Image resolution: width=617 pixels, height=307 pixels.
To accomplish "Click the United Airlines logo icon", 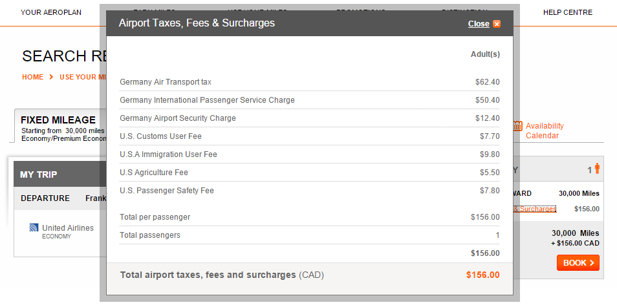I will [34, 228].
